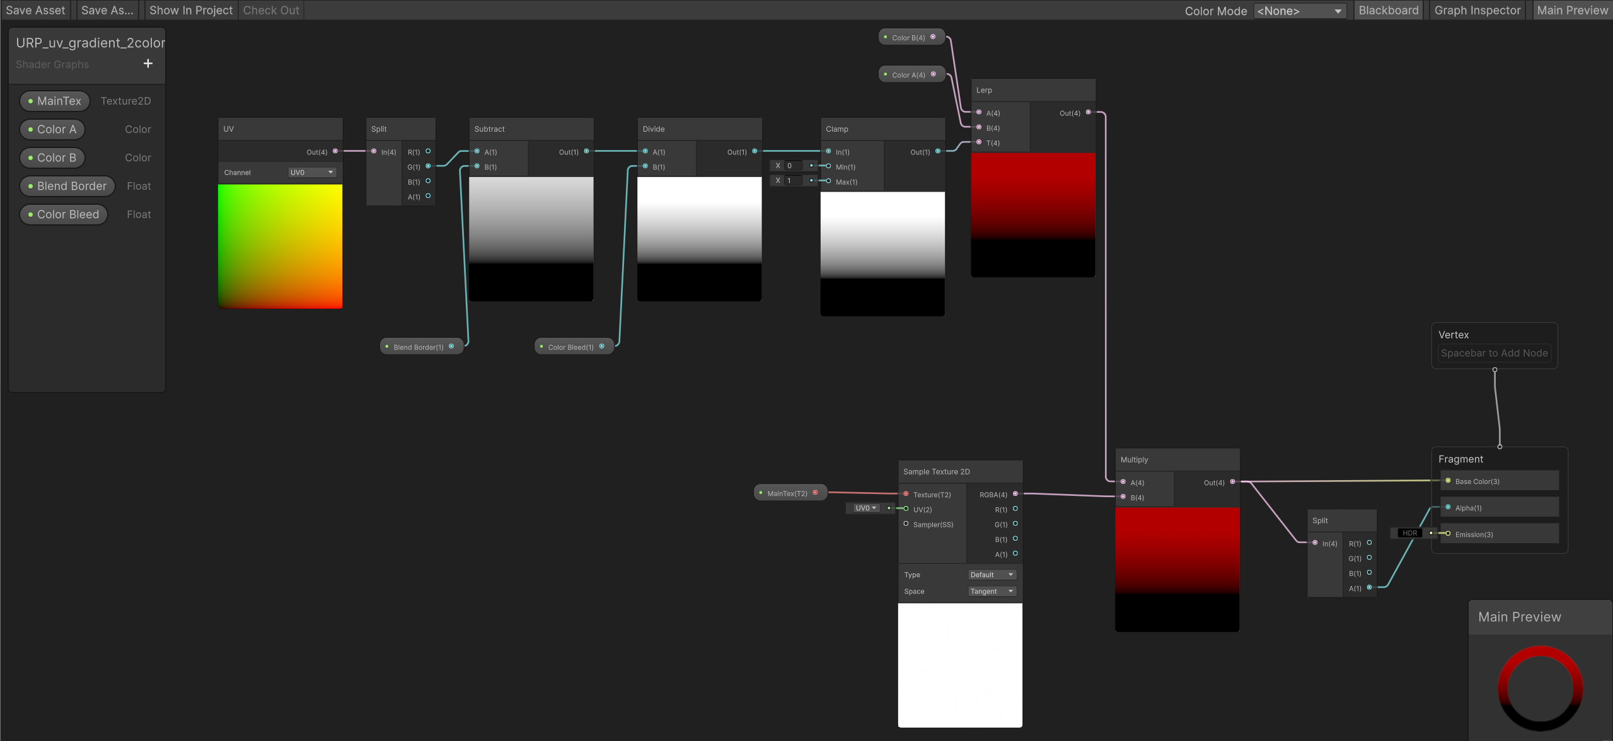1613x741 pixels.
Task: Click the In(1) port on the Clamp node
Action: pos(829,151)
